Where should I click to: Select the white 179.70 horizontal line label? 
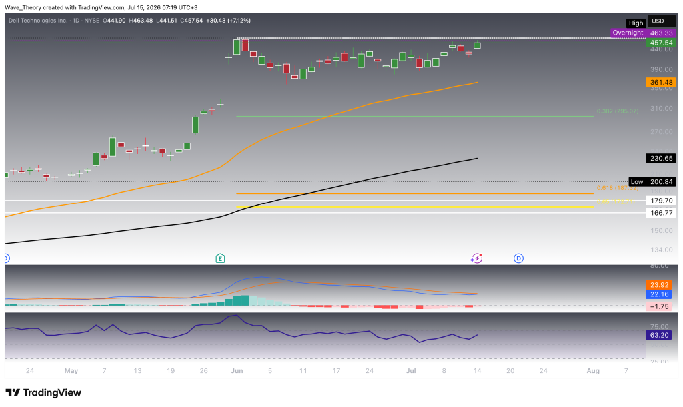click(x=661, y=201)
